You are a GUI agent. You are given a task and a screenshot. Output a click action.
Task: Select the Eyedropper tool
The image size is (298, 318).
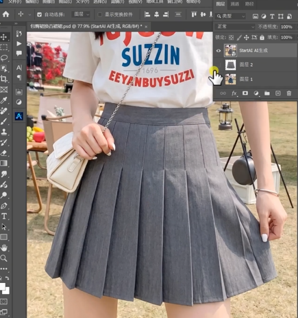pyautogui.click(x=4, y=100)
